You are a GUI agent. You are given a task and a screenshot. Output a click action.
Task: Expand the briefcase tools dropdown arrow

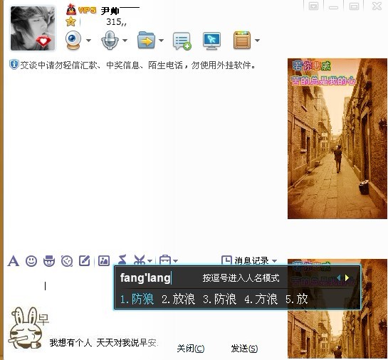[x=175, y=261]
